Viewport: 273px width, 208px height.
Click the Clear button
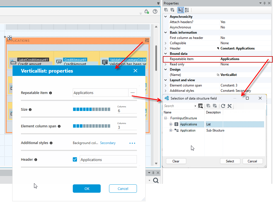pos(176,161)
